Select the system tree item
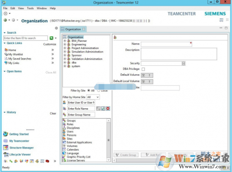The height and width of the screenshot is (172, 232). click(x=76, y=66)
